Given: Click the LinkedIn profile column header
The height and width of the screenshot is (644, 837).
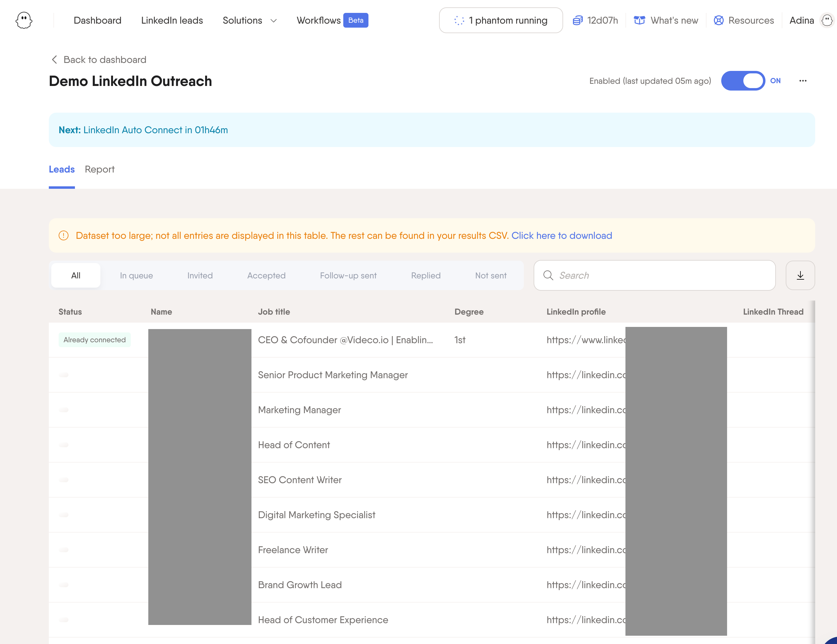Looking at the screenshot, I should pos(576,312).
